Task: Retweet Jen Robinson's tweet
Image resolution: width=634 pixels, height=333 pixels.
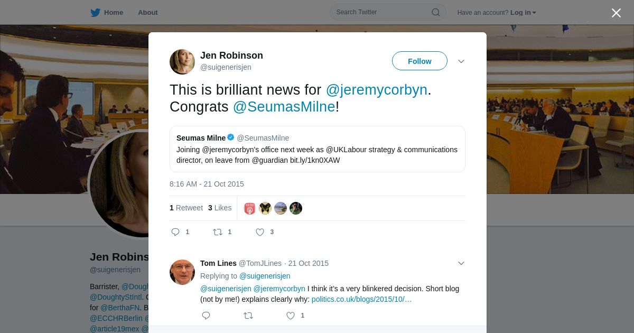Action: pos(217,232)
